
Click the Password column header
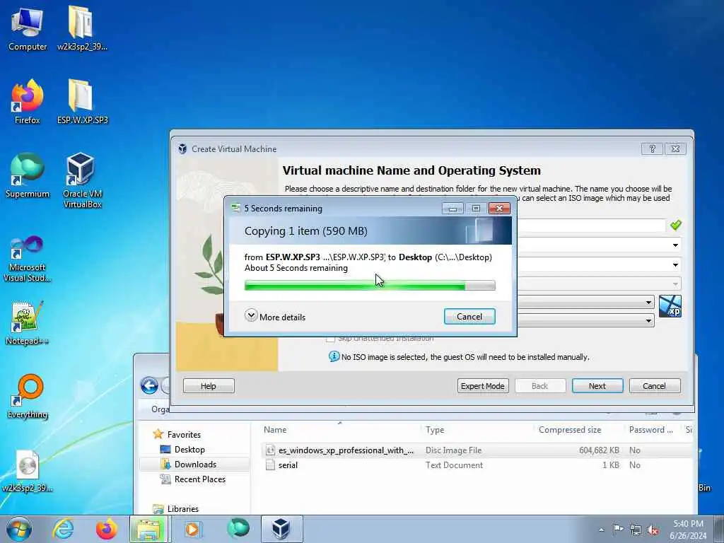coord(650,430)
